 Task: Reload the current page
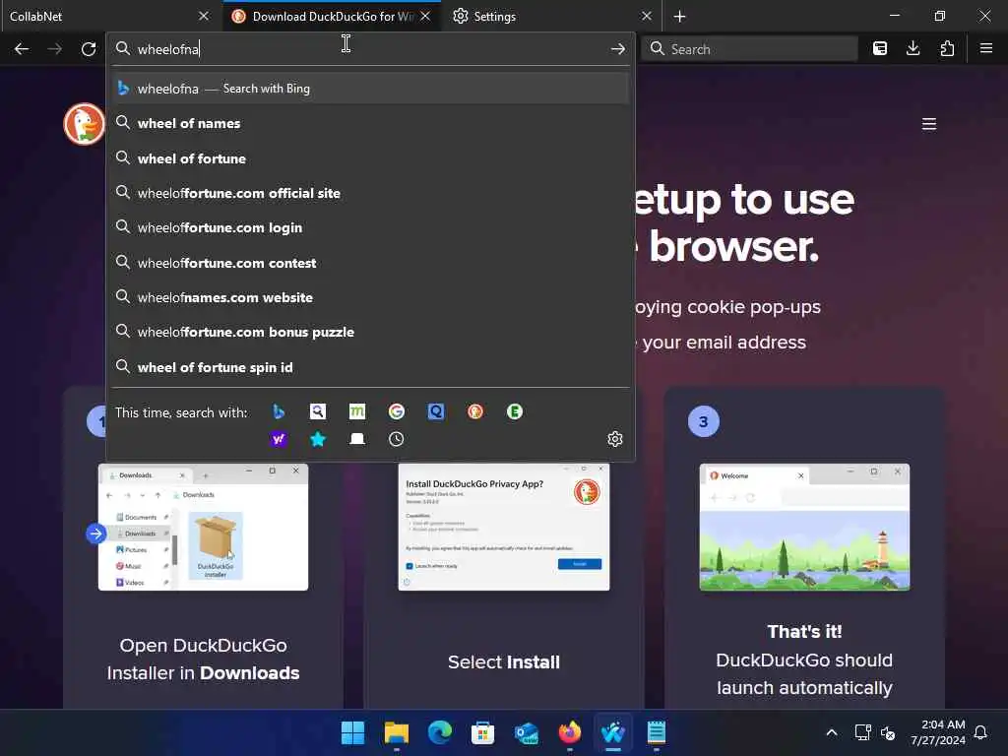(89, 49)
